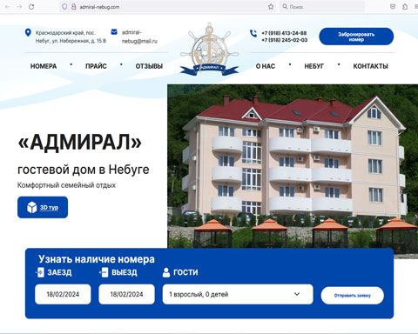The width and height of the screenshot is (418, 334).
Task: Click the guest house building photo
Action: click(293, 166)
